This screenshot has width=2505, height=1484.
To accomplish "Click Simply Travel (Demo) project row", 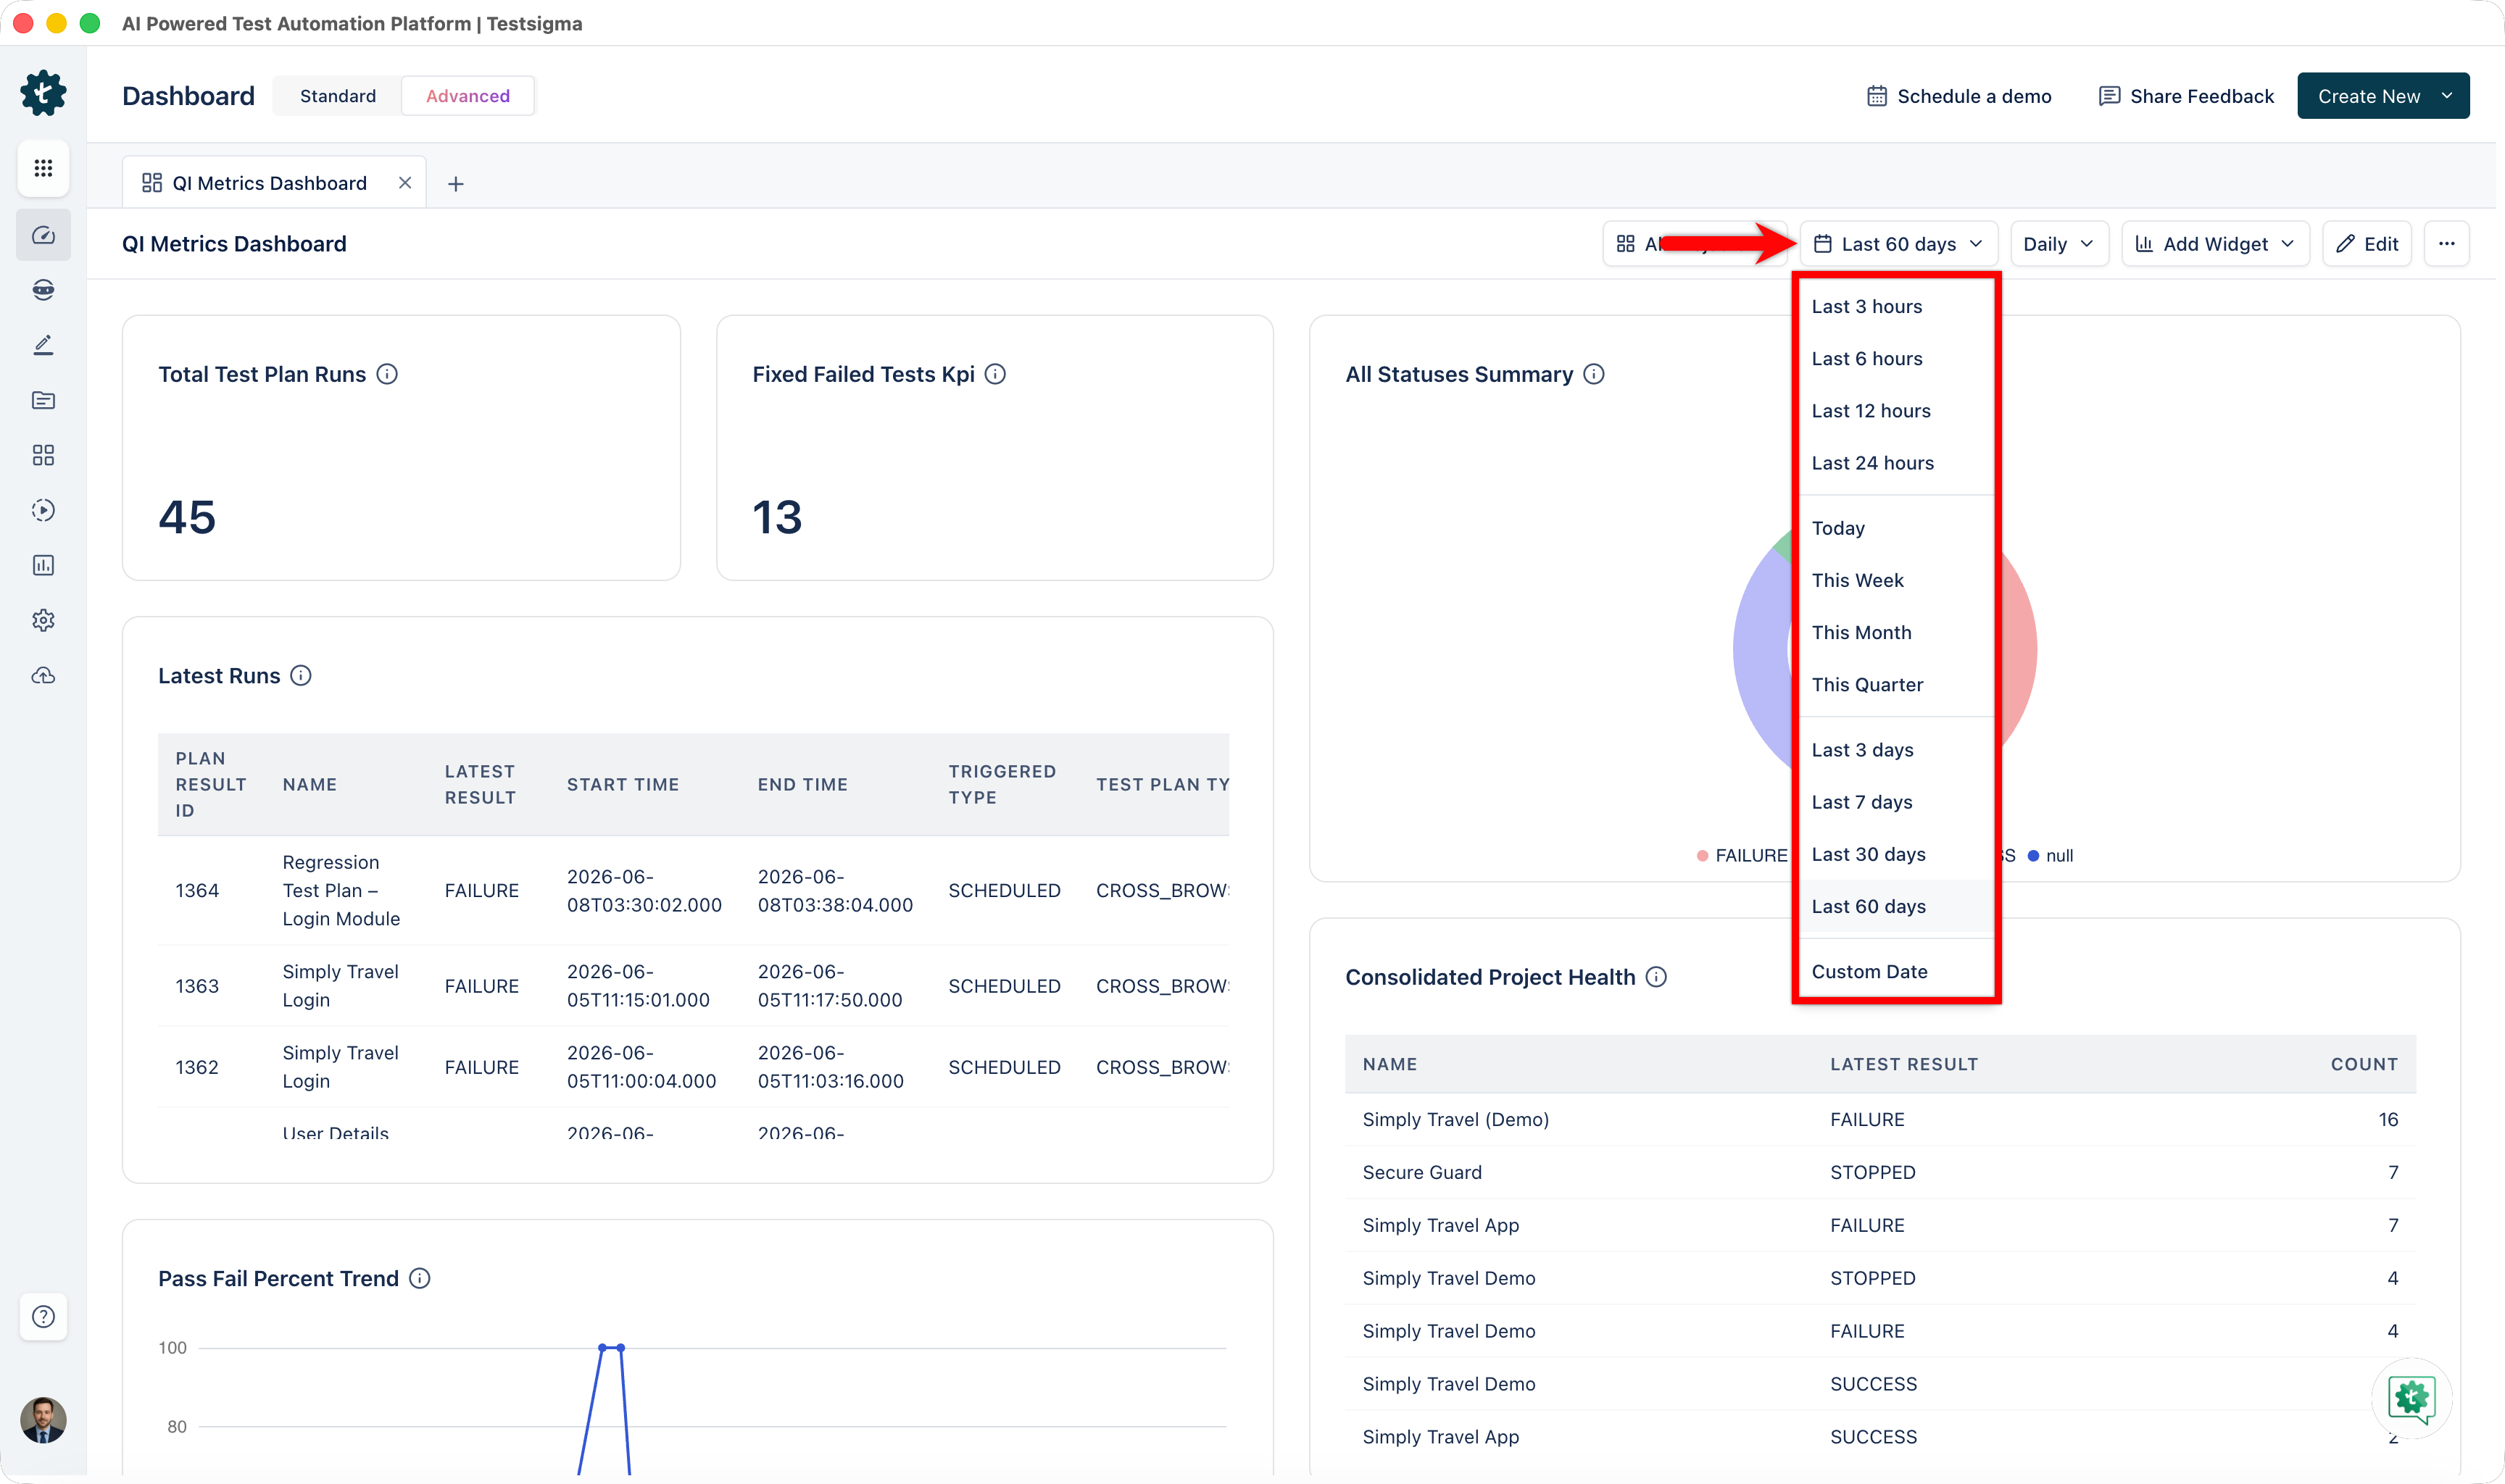I will [x=1880, y=1120].
